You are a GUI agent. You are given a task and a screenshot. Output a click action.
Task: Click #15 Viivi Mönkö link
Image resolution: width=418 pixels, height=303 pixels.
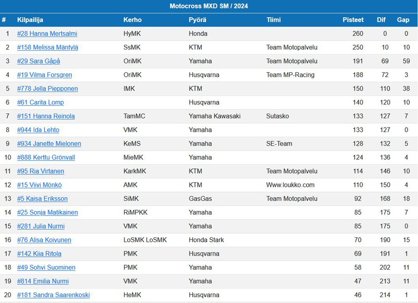pos(39,185)
